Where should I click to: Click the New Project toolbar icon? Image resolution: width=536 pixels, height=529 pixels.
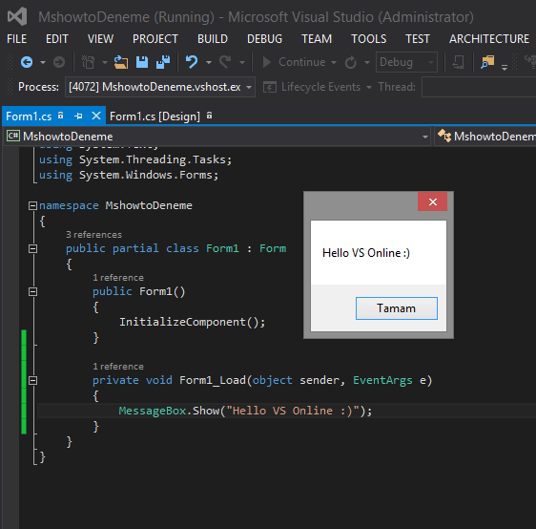88,62
